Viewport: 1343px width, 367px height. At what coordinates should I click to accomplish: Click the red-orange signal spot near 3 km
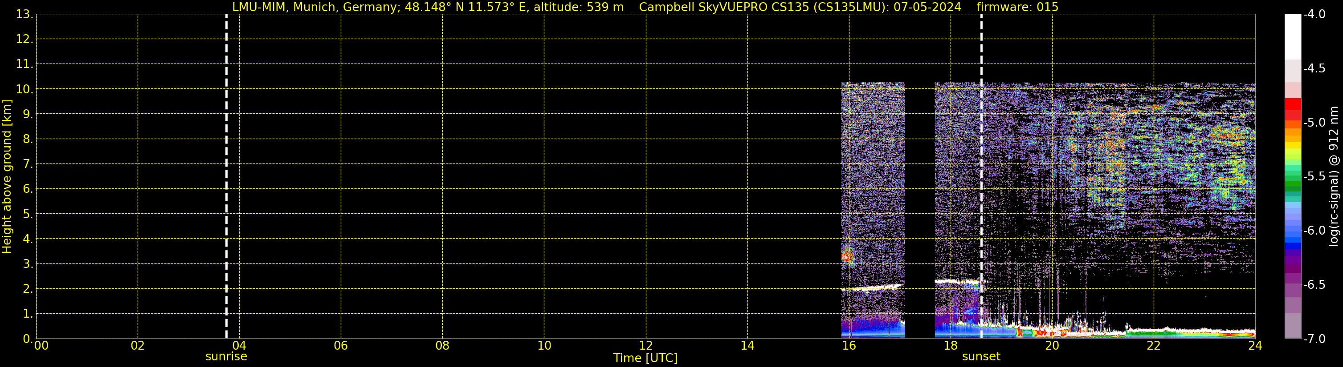click(847, 256)
